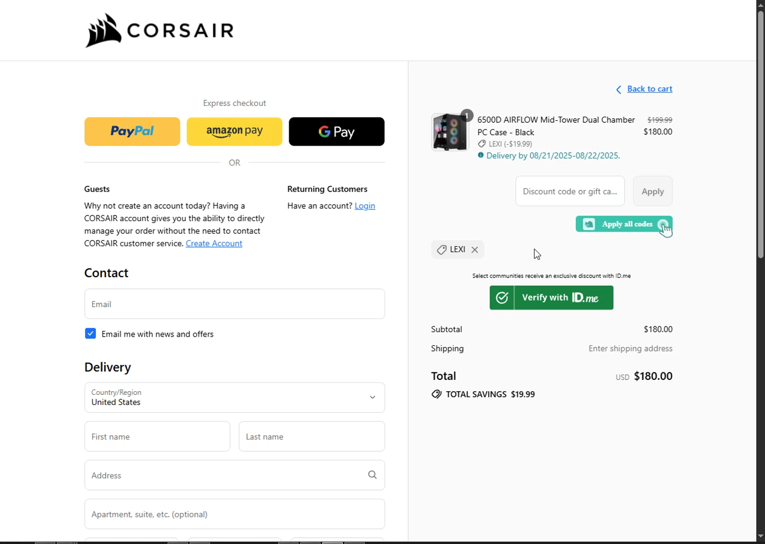Click the "Delivery by 08/21/2025-08/22/2025." text
Viewport: 765px width, 544px height.
pyautogui.click(x=553, y=156)
